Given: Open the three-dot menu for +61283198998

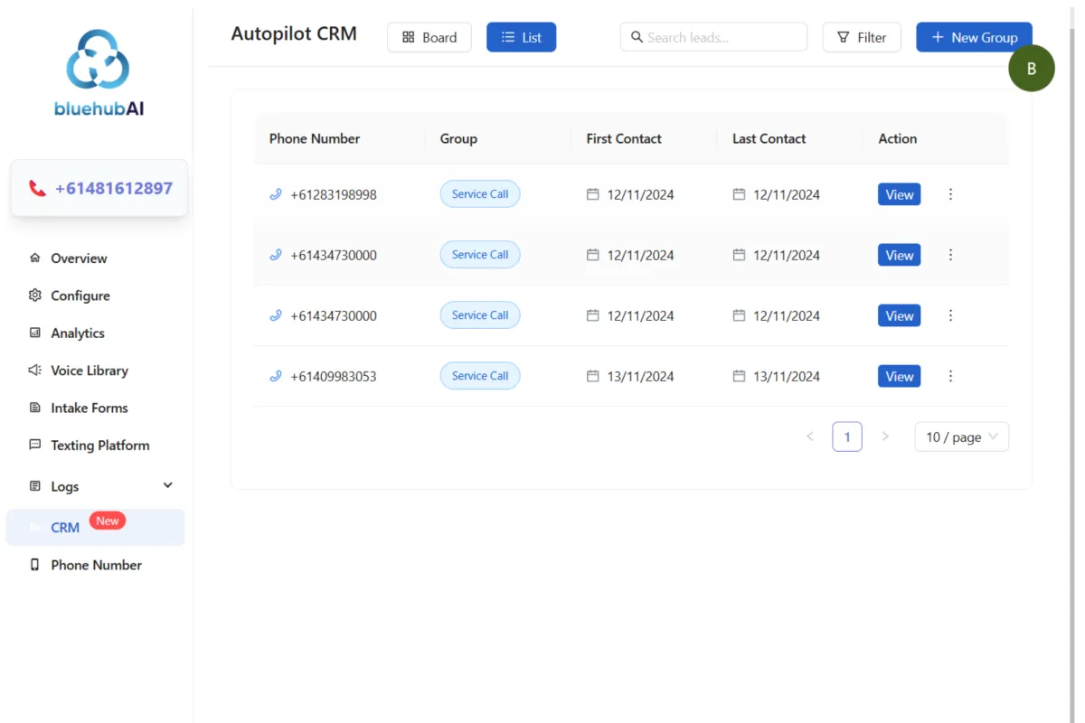Looking at the screenshot, I should tap(950, 194).
